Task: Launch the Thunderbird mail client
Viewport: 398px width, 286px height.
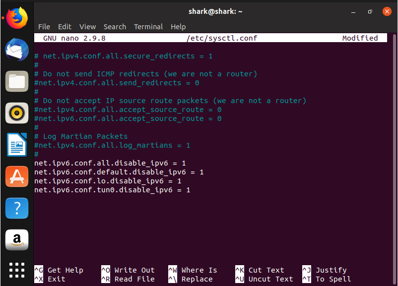Action: pos(16,49)
